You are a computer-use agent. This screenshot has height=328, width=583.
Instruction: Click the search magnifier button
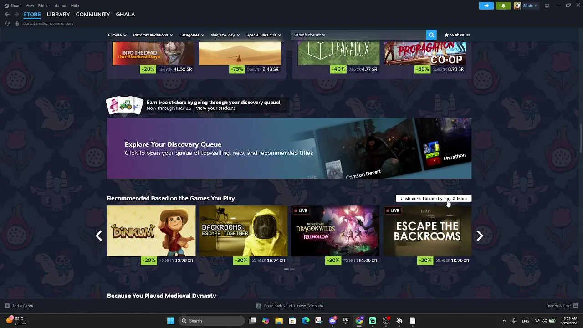point(431,35)
